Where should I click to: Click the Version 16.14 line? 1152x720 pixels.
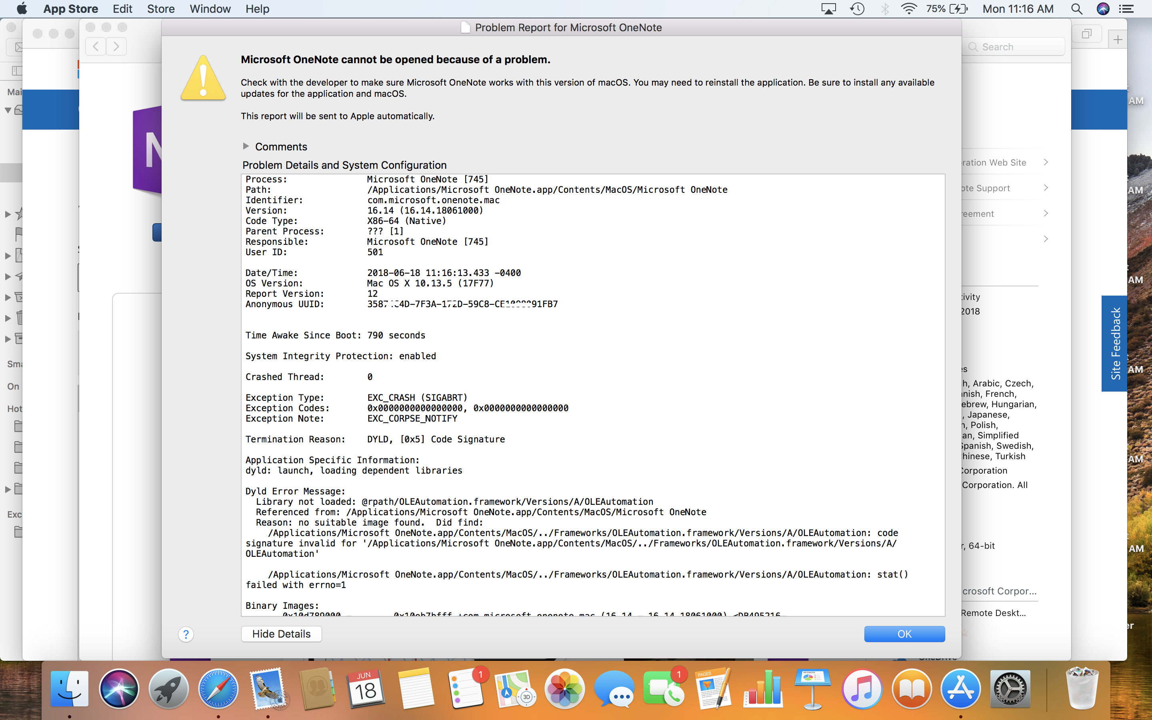point(364,210)
